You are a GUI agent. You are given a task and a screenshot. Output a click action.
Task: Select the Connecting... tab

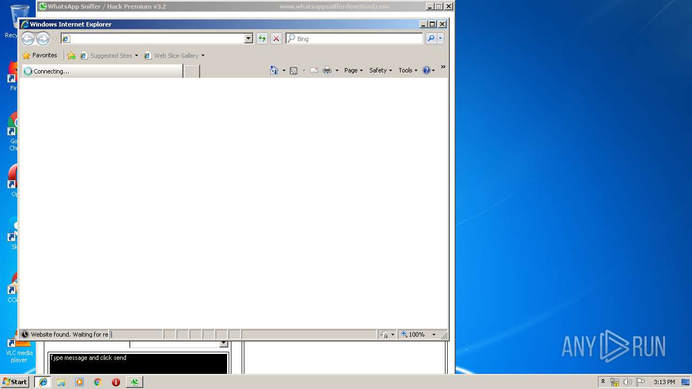102,71
